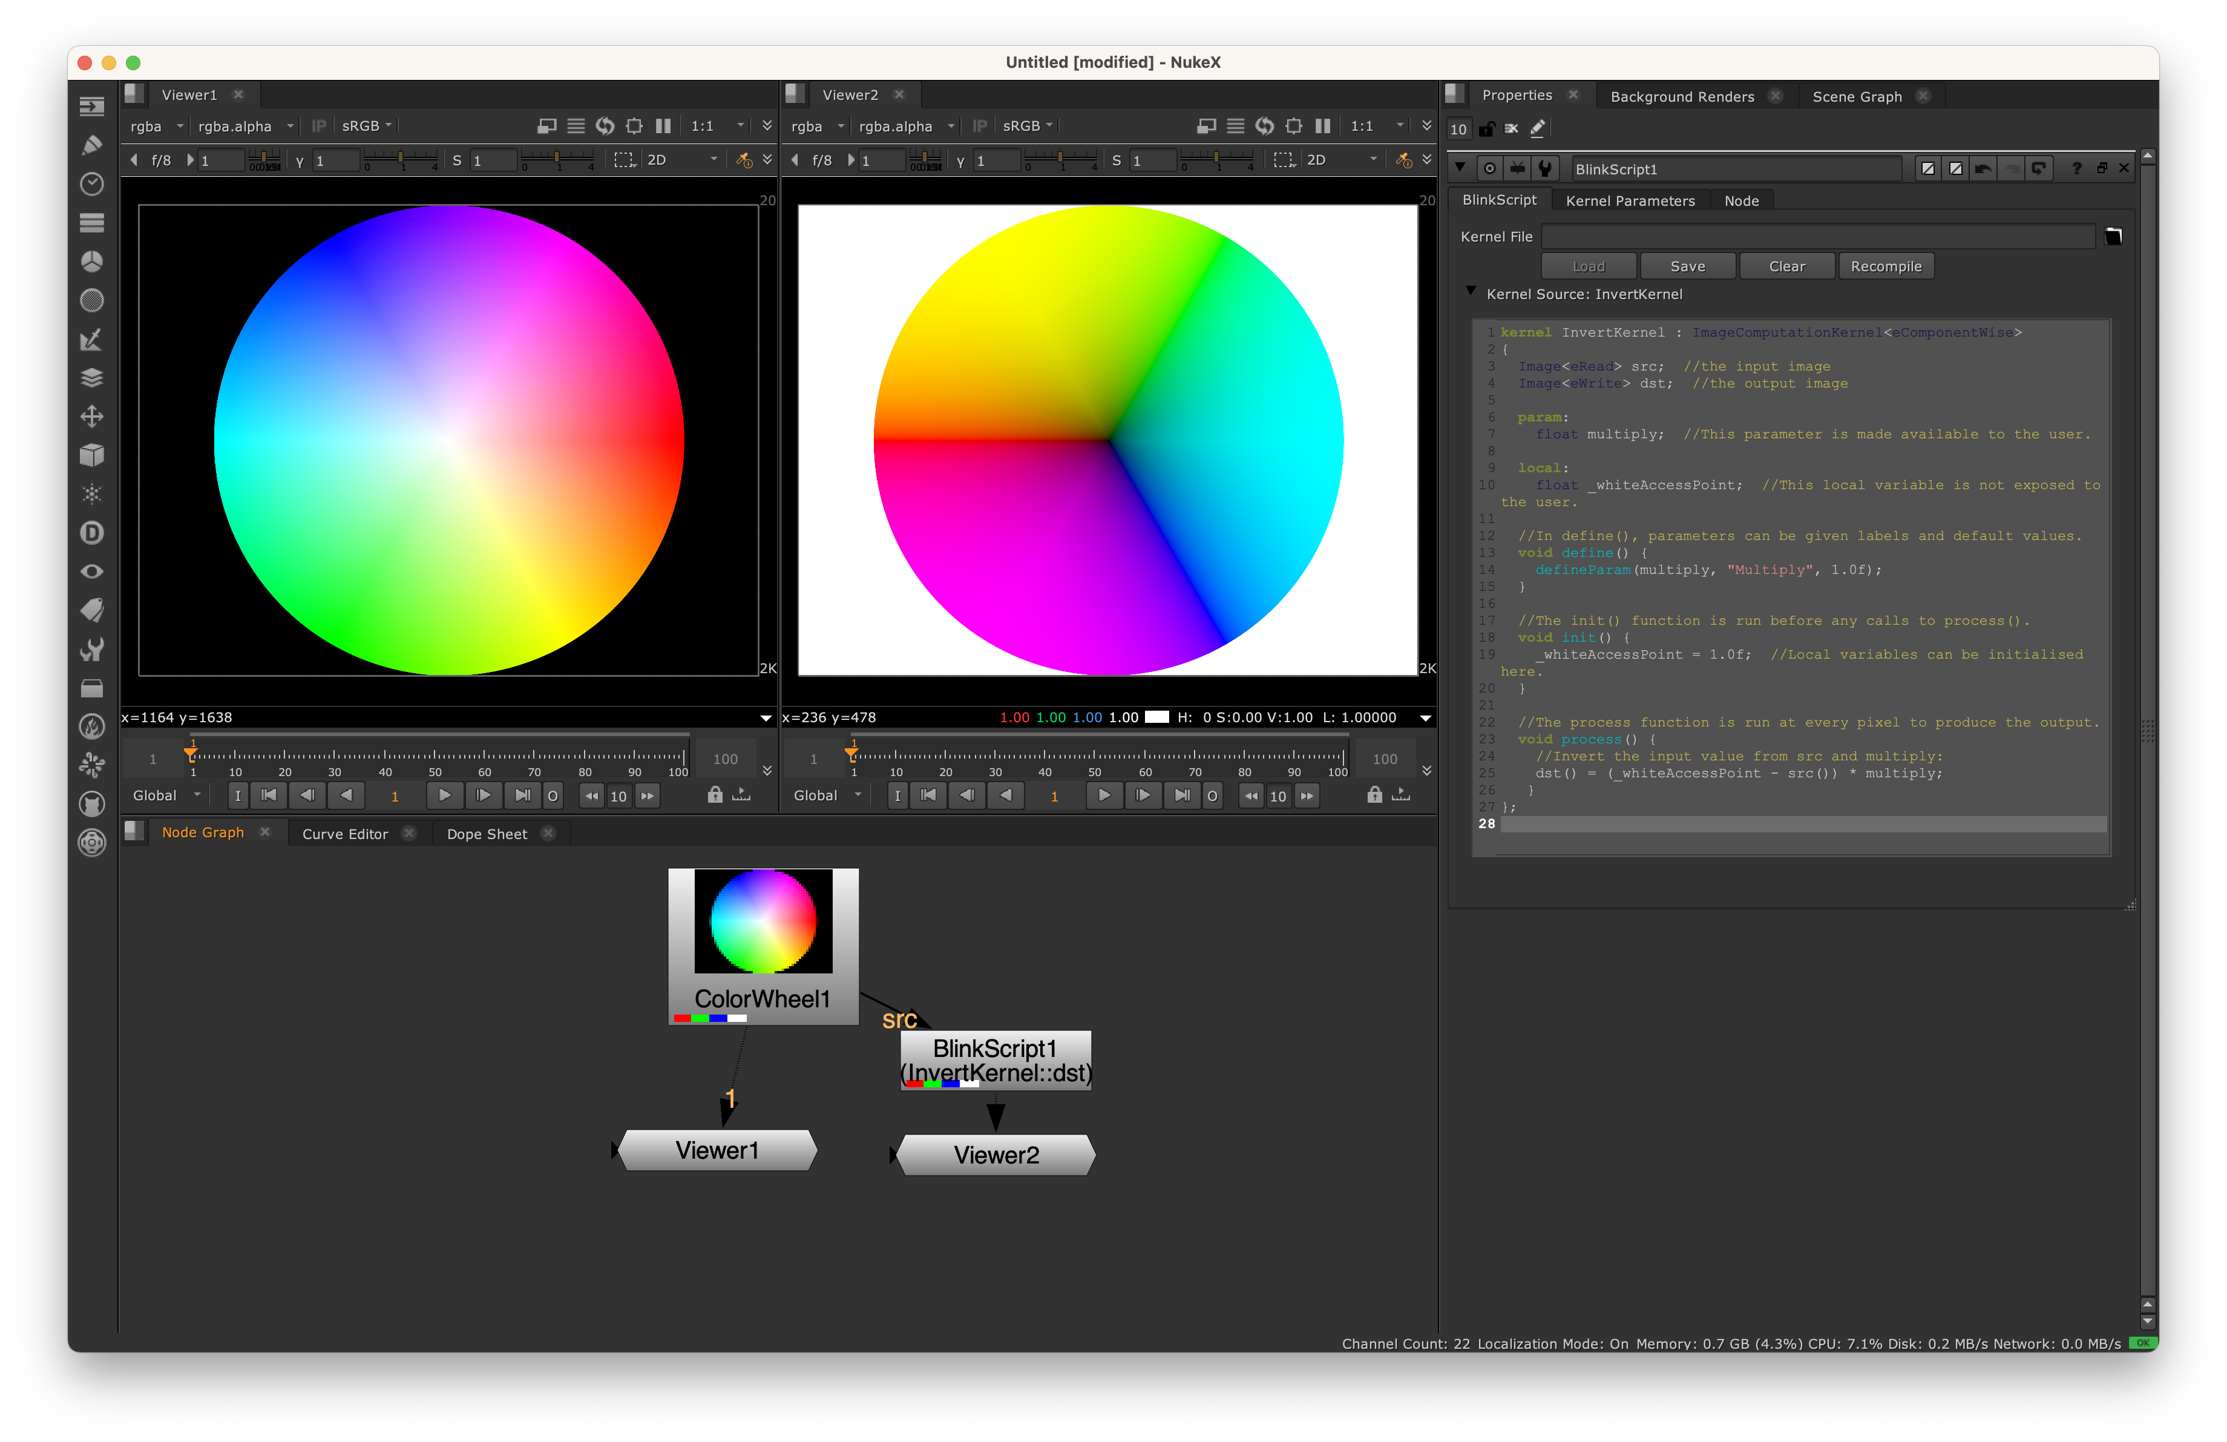Switch to the Curve Editor tab
This screenshot has height=1442, width=2227.
point(344,834)
